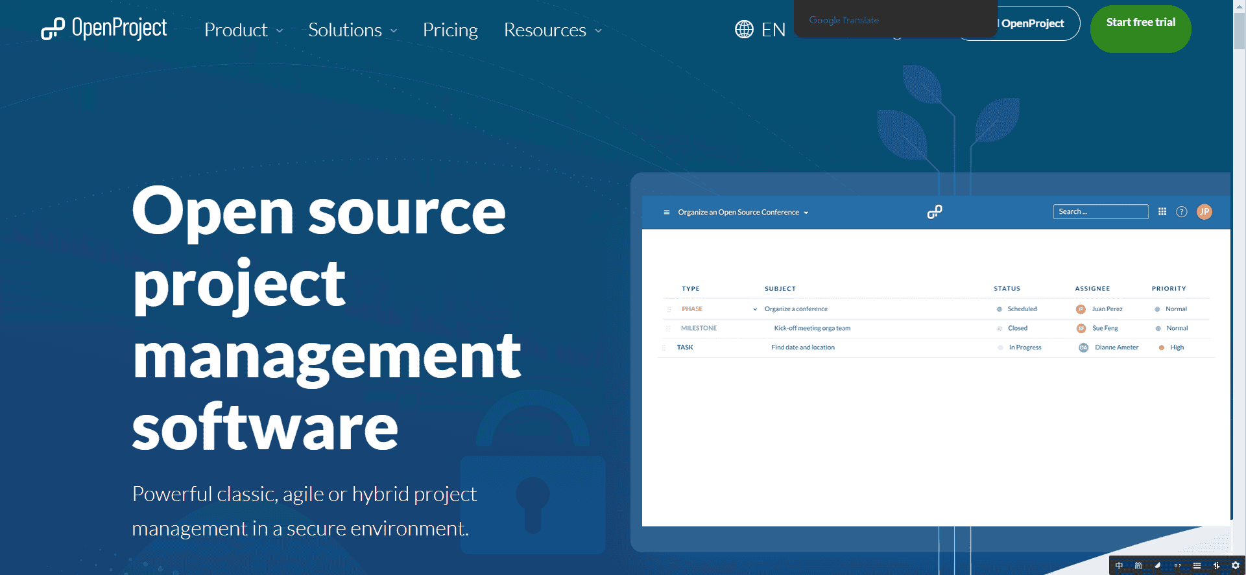
Task: Open the Pricing page
Action: pyautogui.click(x=450, y=30)
